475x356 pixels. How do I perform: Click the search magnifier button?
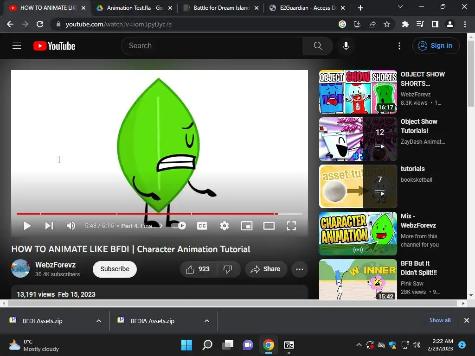coord(318,46)
